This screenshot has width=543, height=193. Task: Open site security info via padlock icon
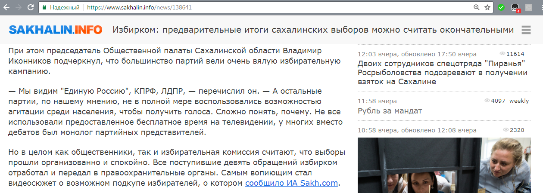tap(44, 7)
